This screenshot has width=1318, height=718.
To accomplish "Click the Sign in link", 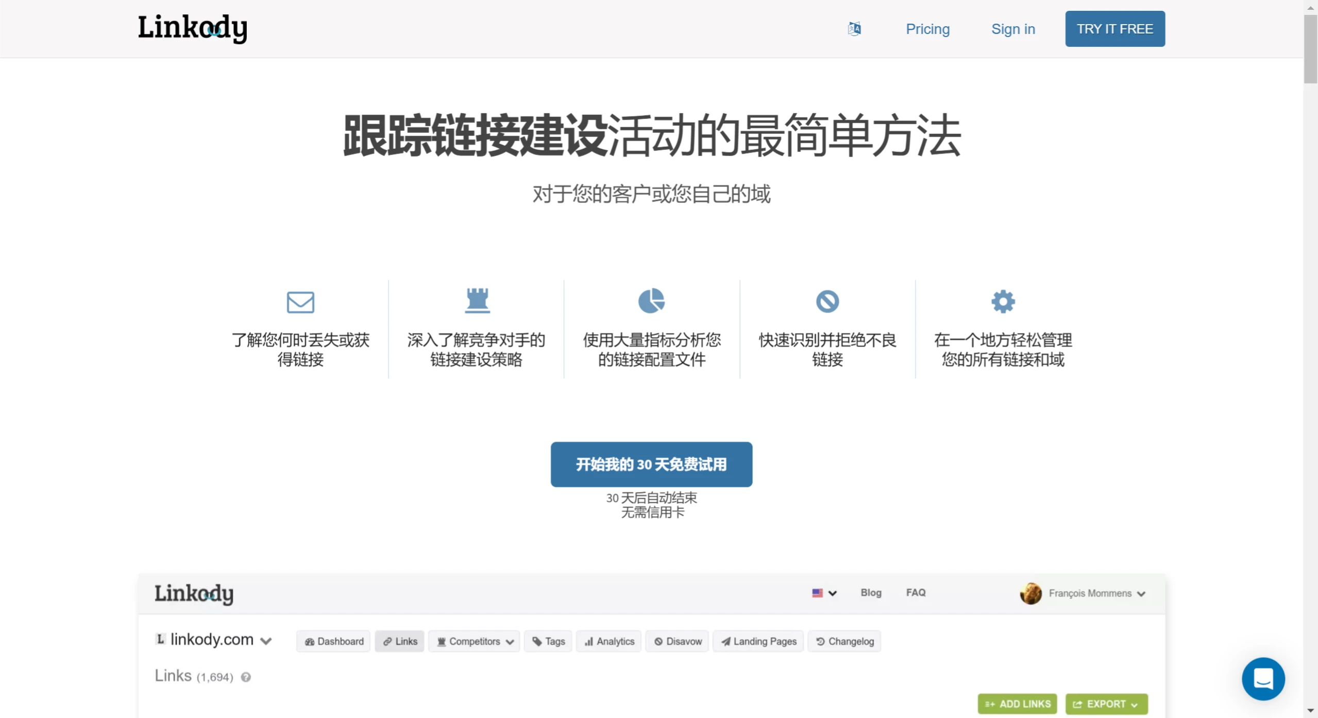I will (1012, 29).
